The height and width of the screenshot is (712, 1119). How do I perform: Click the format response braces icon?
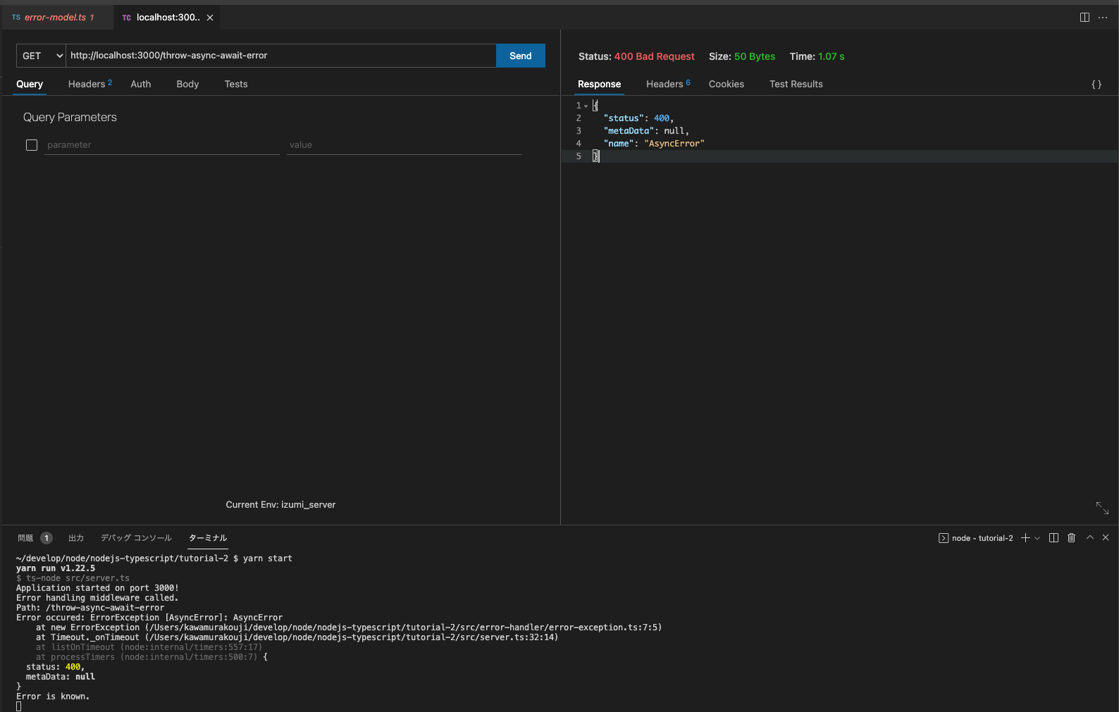point(1096,85)
